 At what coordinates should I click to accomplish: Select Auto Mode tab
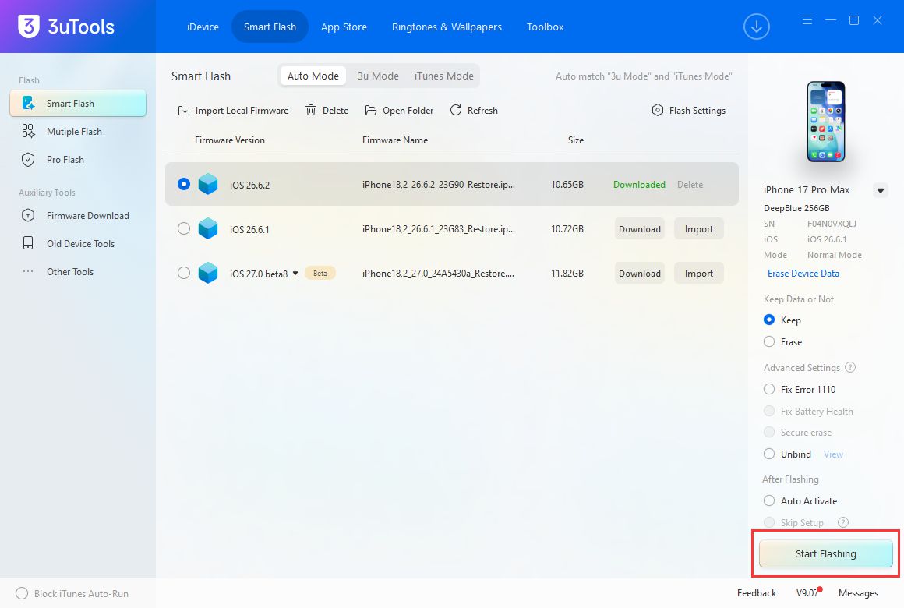click(x=313, y=76)
